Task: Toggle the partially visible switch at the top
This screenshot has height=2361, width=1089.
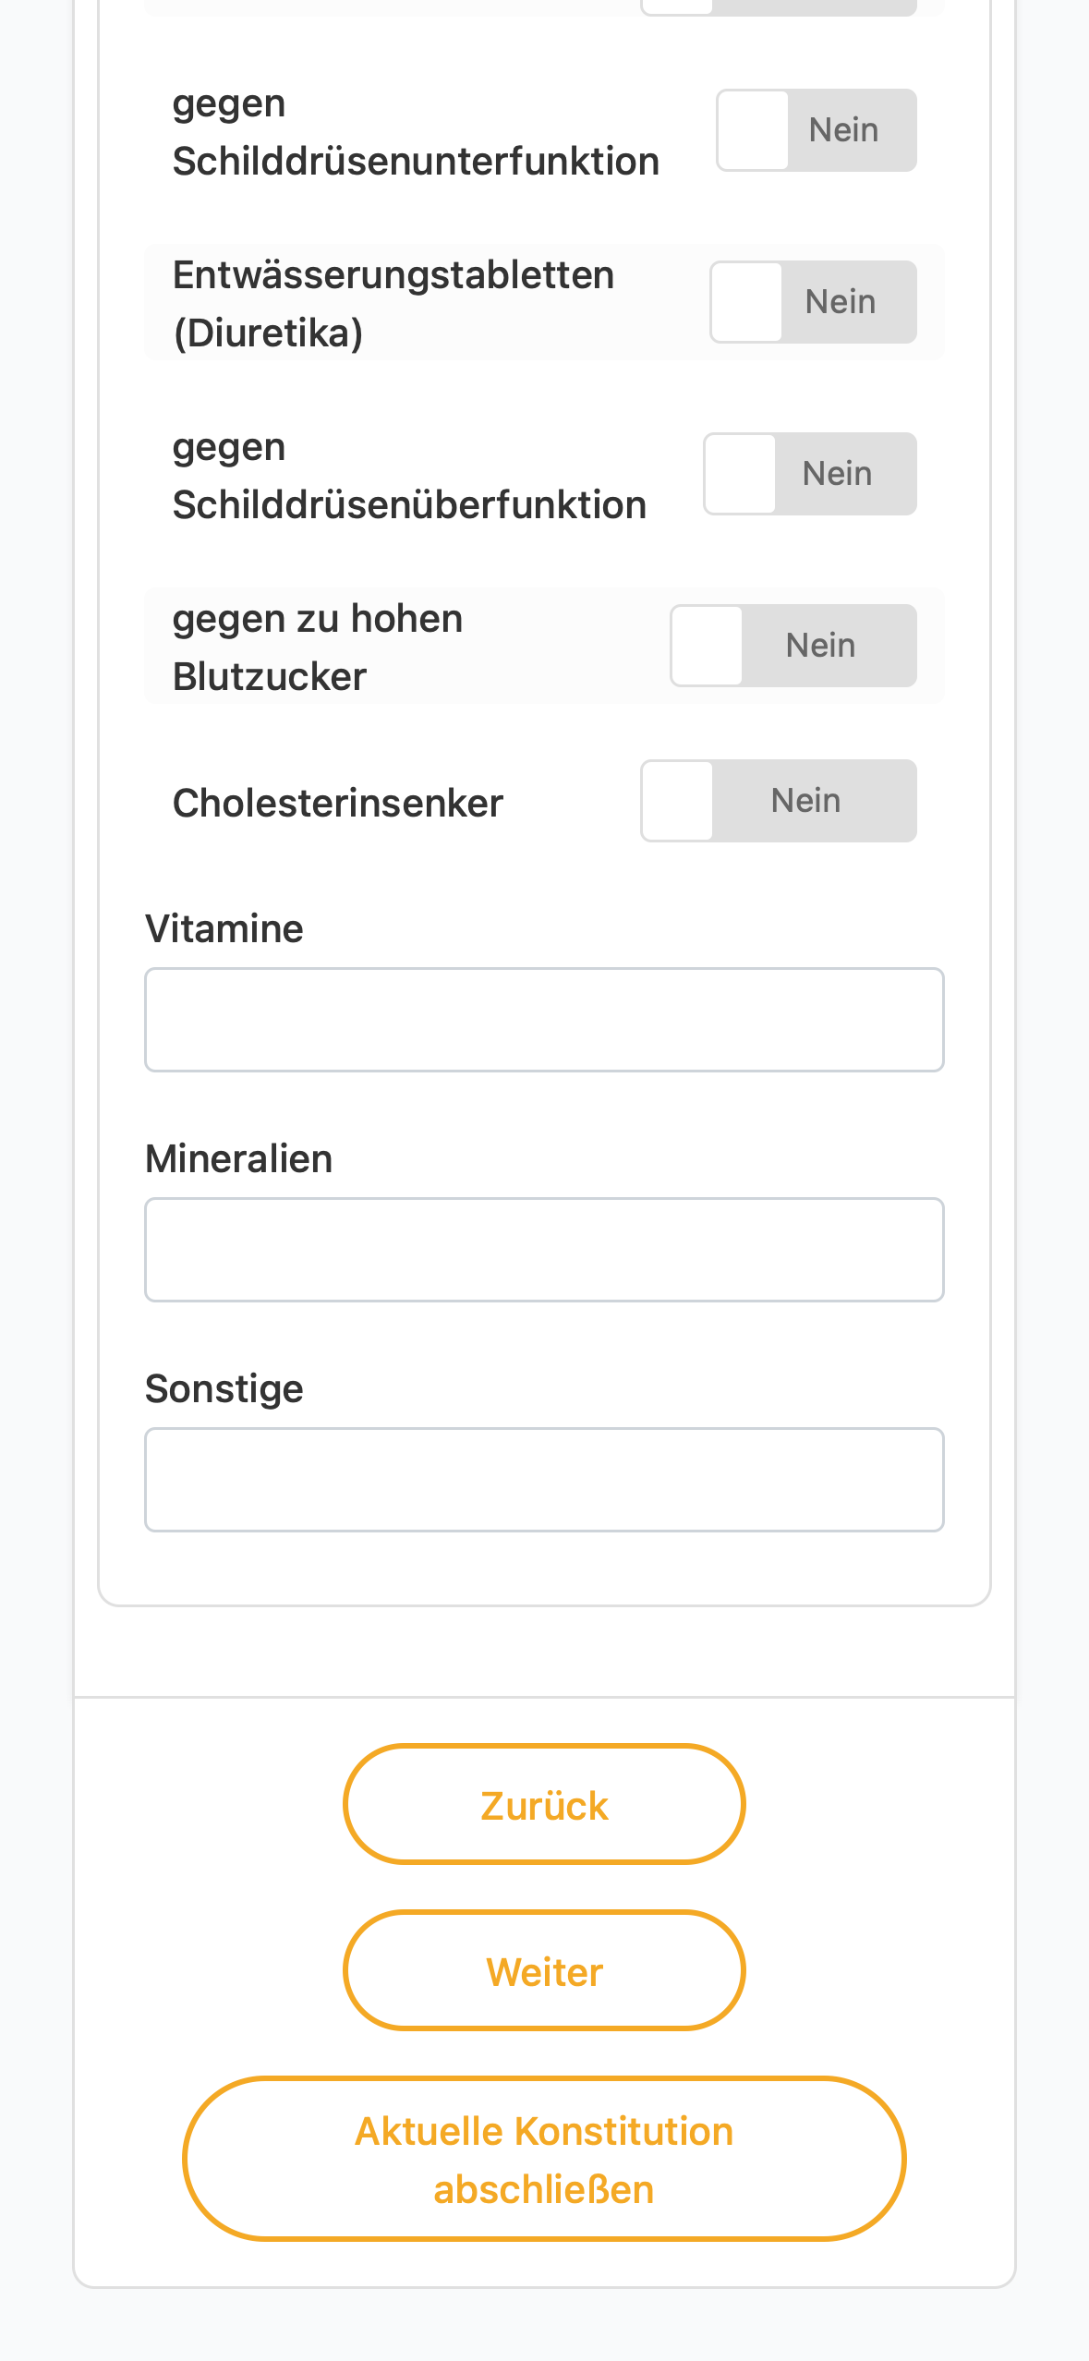Action: click(x=779, y=7)
